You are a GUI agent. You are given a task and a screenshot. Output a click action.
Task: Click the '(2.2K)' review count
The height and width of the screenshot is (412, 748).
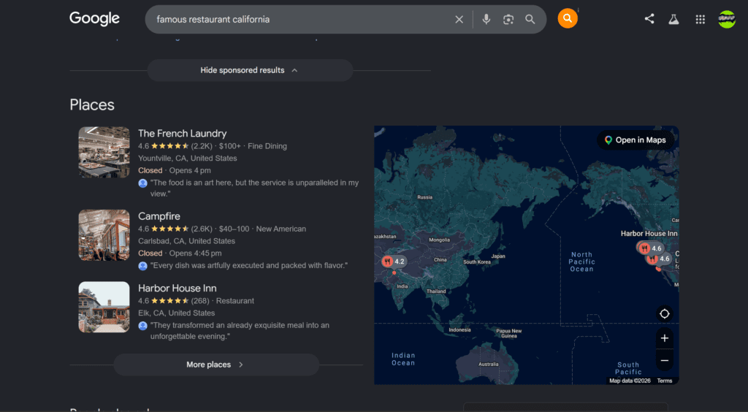pos(202,146)
